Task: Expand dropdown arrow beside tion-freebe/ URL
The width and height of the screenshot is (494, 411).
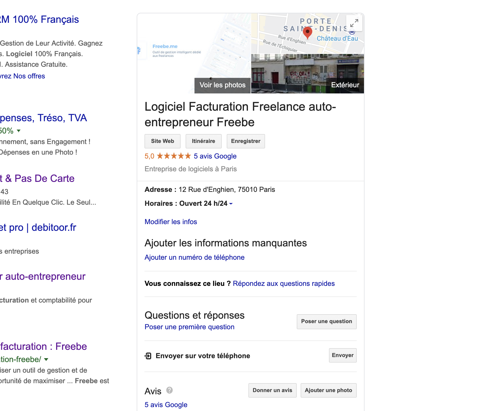Action: [x=46, y=359]
